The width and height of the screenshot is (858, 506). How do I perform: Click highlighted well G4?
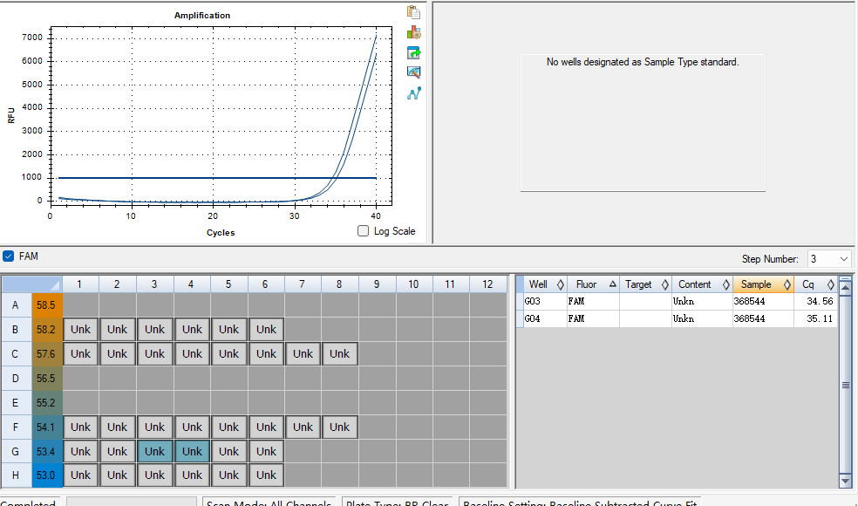(x=192, y=452)
